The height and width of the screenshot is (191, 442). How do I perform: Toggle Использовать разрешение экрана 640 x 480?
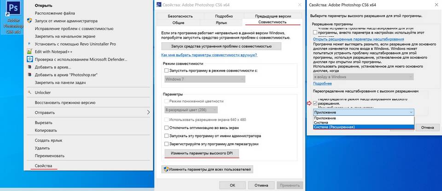click(166, 119)
